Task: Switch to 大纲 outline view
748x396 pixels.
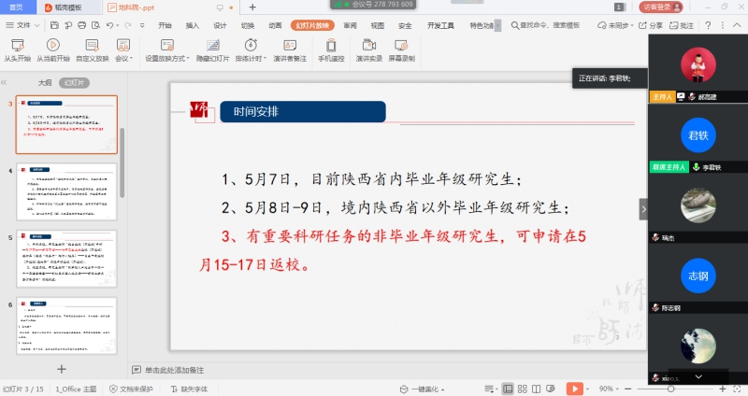Action: coord(44,82)
